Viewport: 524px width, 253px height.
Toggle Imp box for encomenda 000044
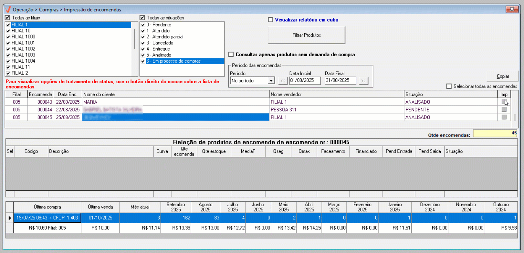504,110
